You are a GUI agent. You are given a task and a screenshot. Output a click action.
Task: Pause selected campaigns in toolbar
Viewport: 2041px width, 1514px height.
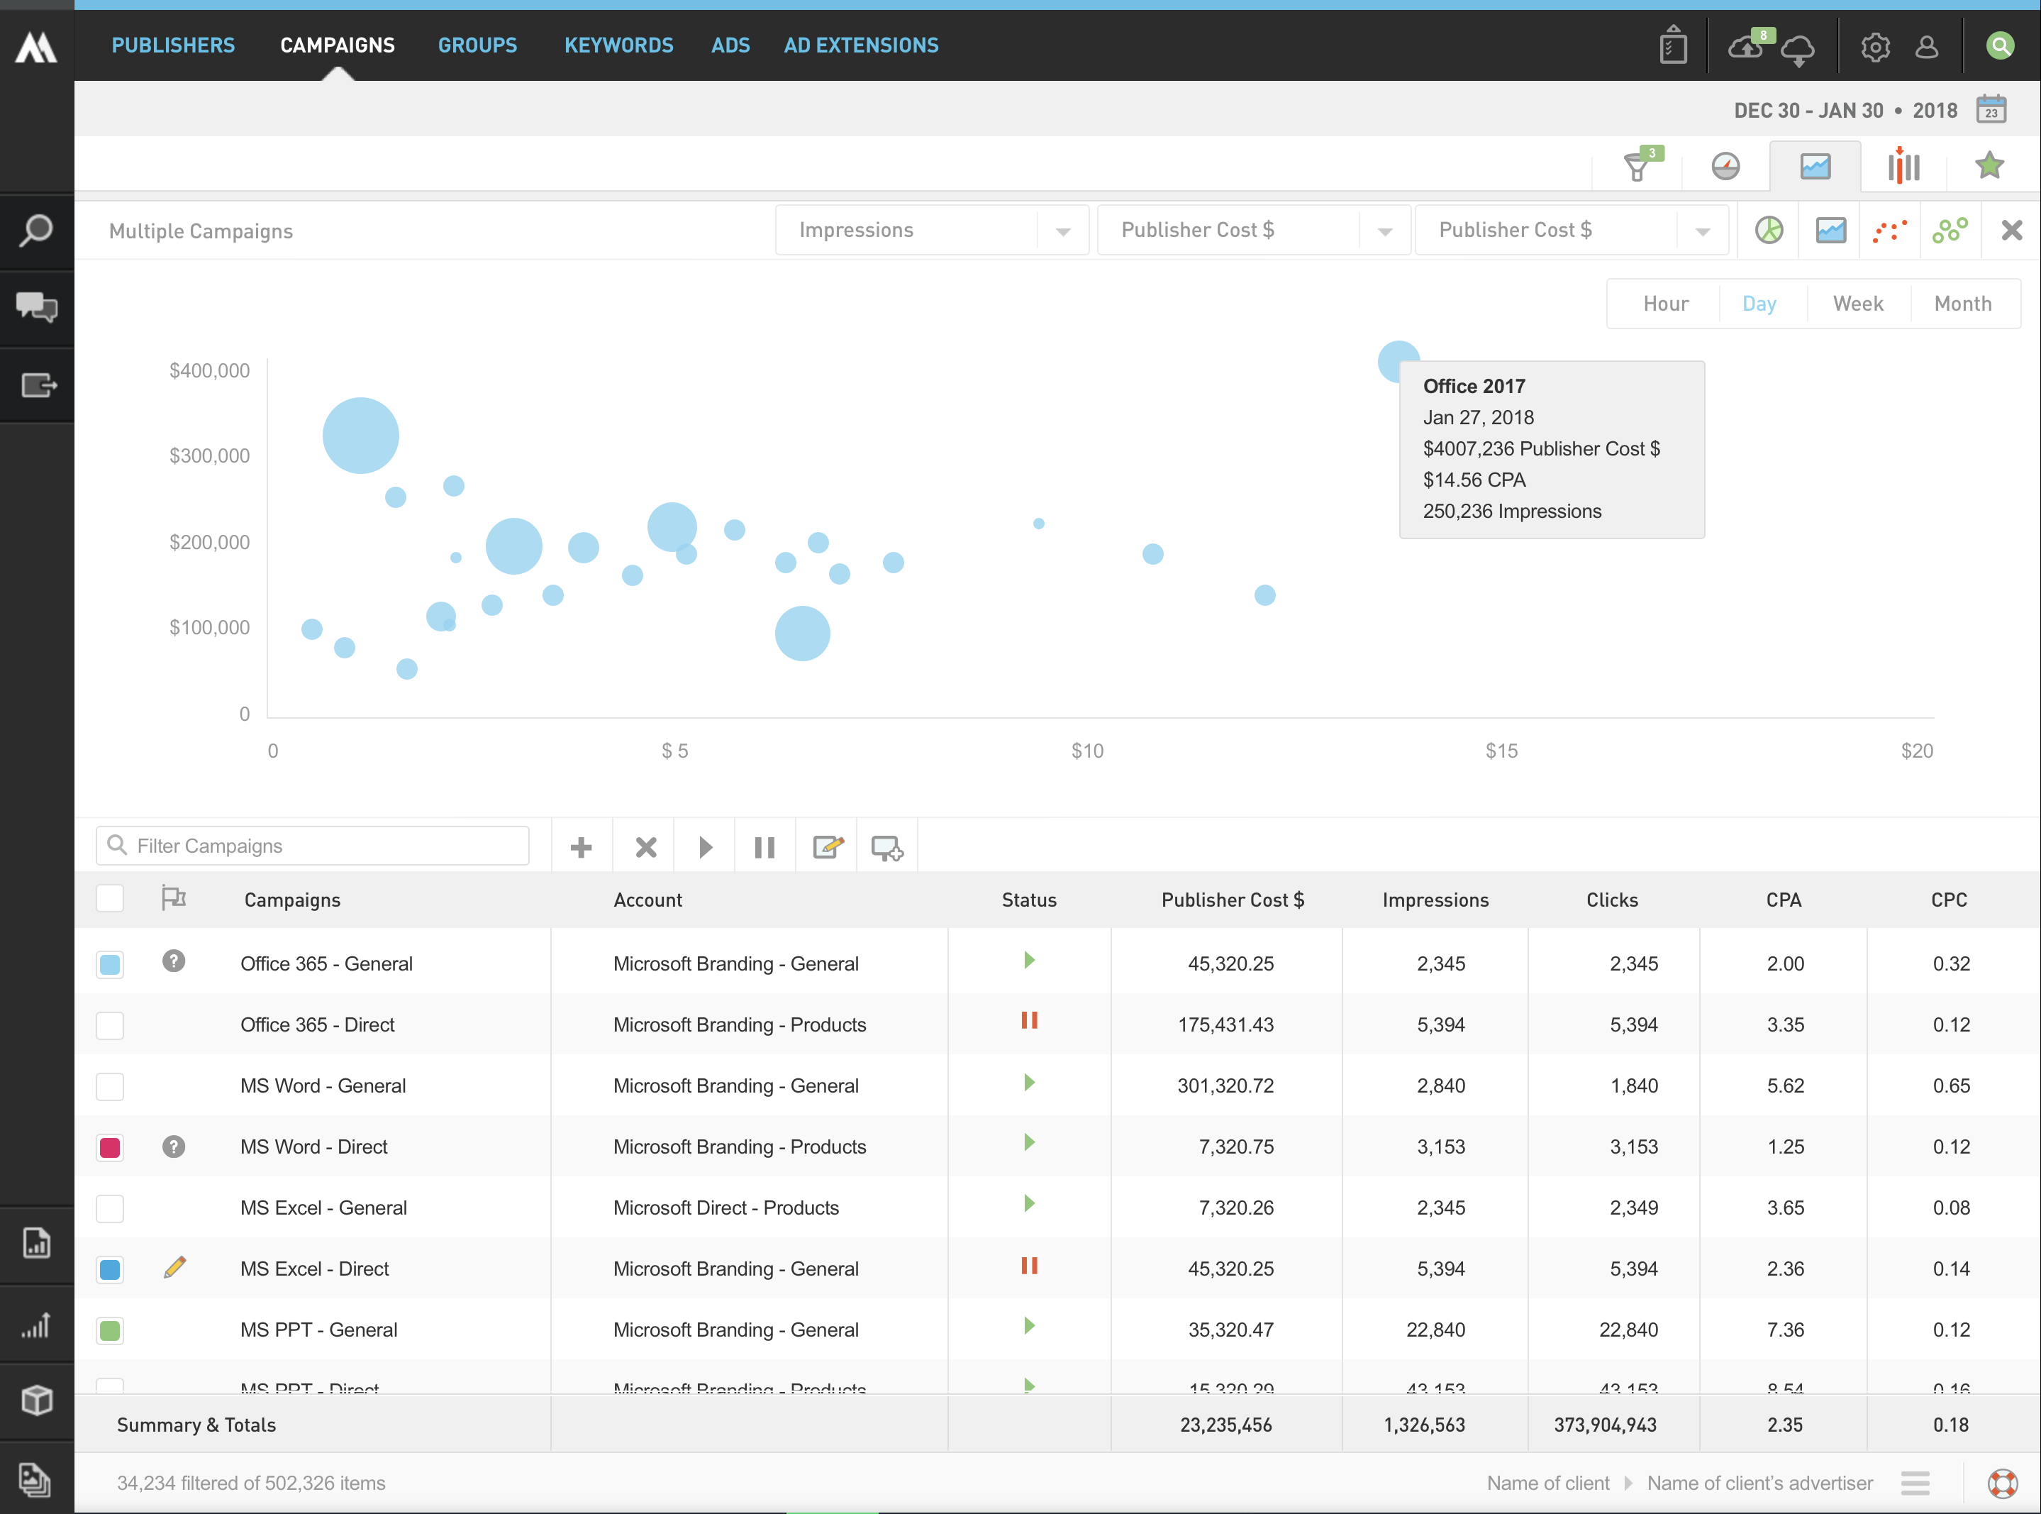(x=764, y=847)
